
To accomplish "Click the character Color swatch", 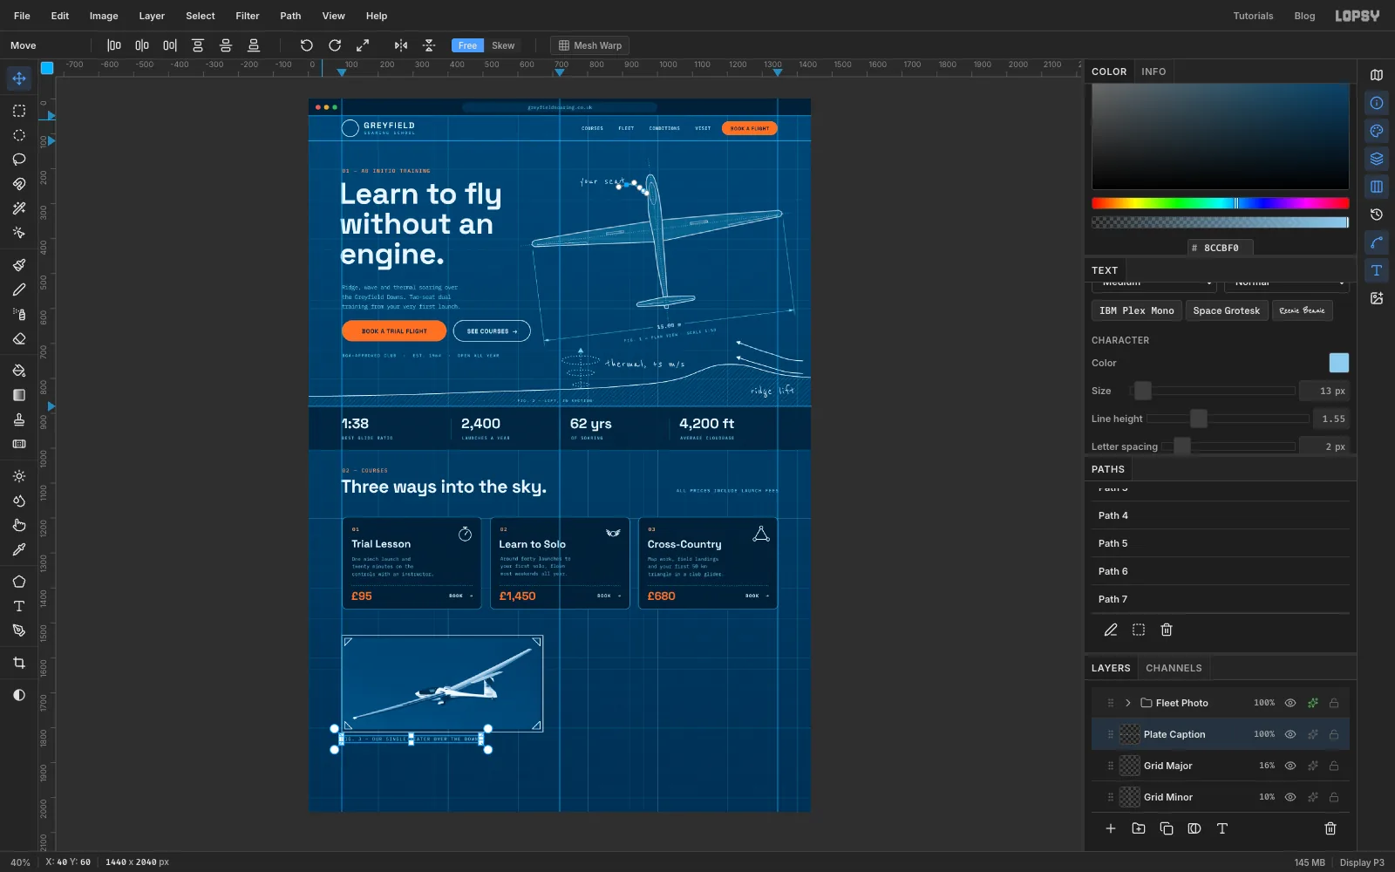I will [x=1338, y=363].
